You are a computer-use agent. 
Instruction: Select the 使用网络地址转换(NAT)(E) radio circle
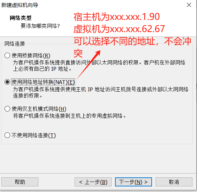click(x=7, y=82)
